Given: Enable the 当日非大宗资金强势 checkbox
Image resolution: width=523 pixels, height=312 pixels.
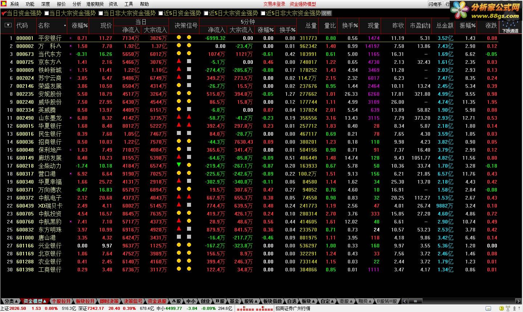Looking at the screenshot, I should [x=101, y=13].
